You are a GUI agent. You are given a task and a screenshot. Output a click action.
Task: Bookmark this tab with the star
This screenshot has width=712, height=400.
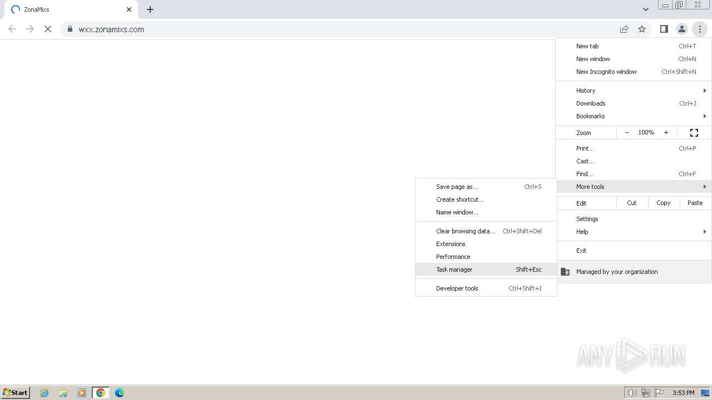click(642, 29)
